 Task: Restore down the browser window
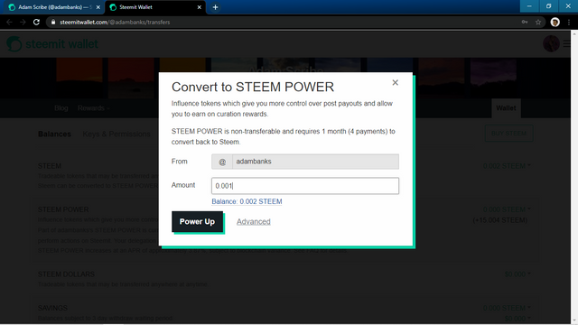click(x=548, y=6)
